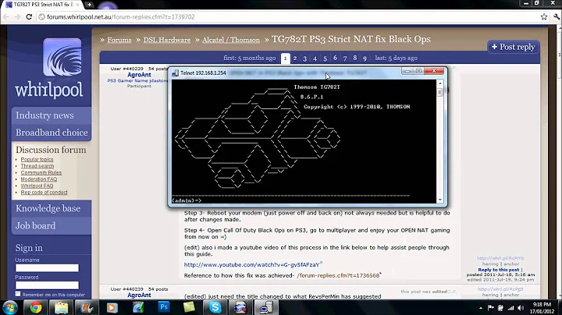Open Sticky Notes taskbar icon
Viewport: 562px width, 315px height.
pyautogui.click(x=189, y=307)
